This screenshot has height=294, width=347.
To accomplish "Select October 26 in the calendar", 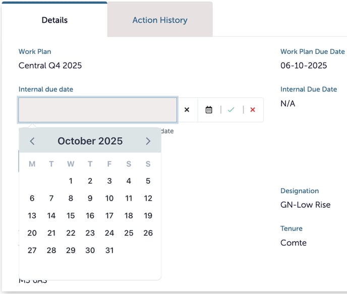I will 148,233.
